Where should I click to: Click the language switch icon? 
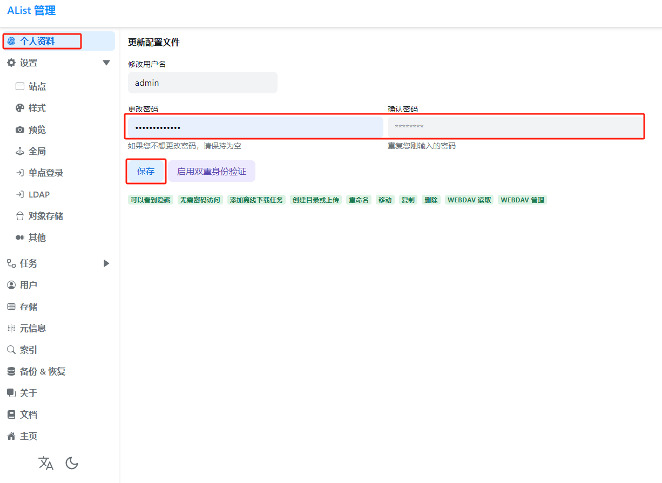pos(46,463)
